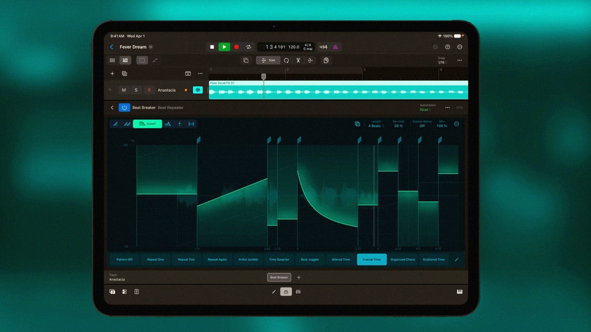Click the Anastacia track waveform icon
591x332 pixels.
click(198, 90)
